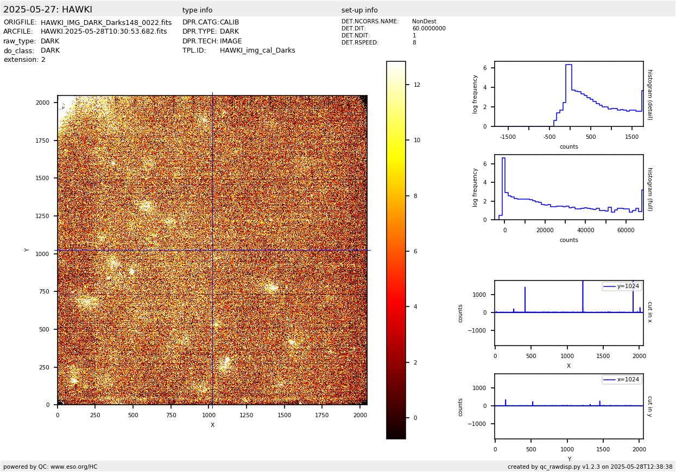The image size is (676, 472).
Task: Click the histogram (full) plot
Action: coord(568,187)
